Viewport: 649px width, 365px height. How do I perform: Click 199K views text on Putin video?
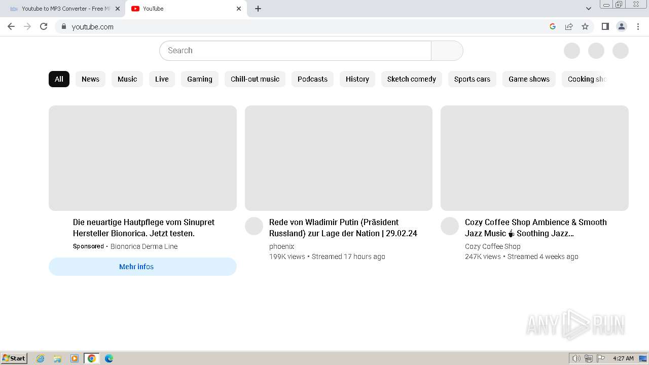pyautogui.click(x=287, y=257)
